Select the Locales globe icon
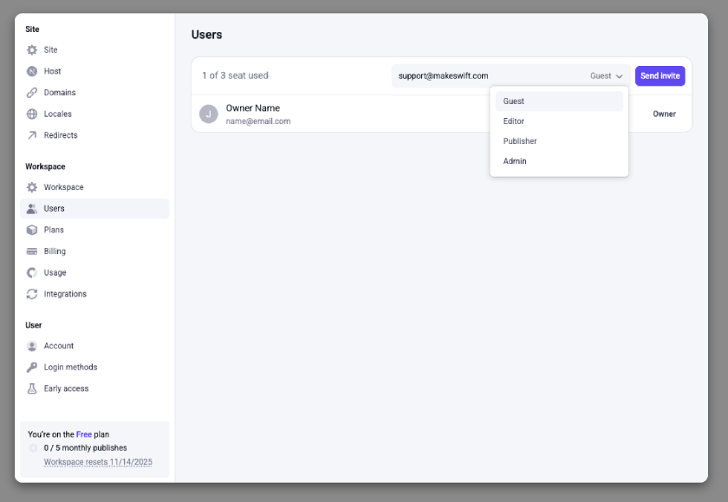Viewport: 728px width, 502px height. pos(33,114)
